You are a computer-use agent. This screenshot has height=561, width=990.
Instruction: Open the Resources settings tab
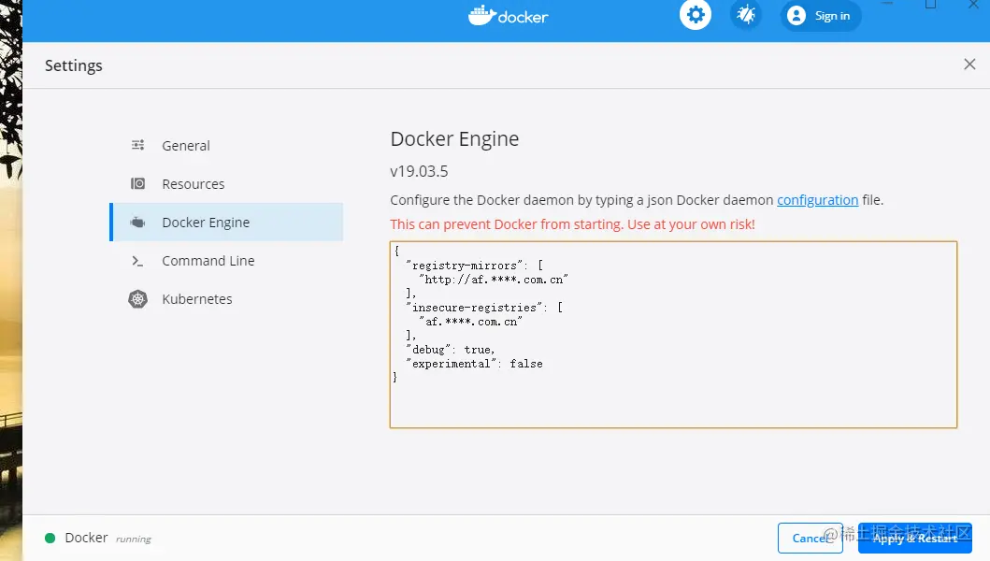click(x=226, y=184)
